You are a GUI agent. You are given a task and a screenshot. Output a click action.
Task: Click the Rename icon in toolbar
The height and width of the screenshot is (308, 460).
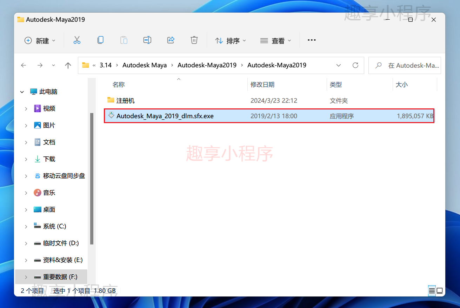tap(147, 40)
